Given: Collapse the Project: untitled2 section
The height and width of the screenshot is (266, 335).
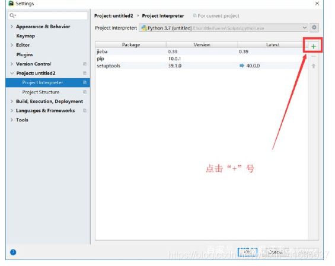Looking at the screenshot, I should point(12,73).
